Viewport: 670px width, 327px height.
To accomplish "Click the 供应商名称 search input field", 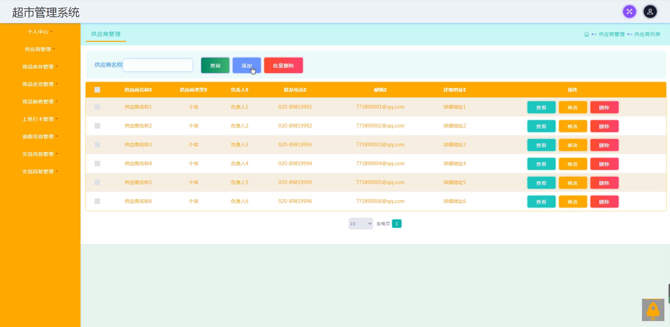I will (158, 65).
